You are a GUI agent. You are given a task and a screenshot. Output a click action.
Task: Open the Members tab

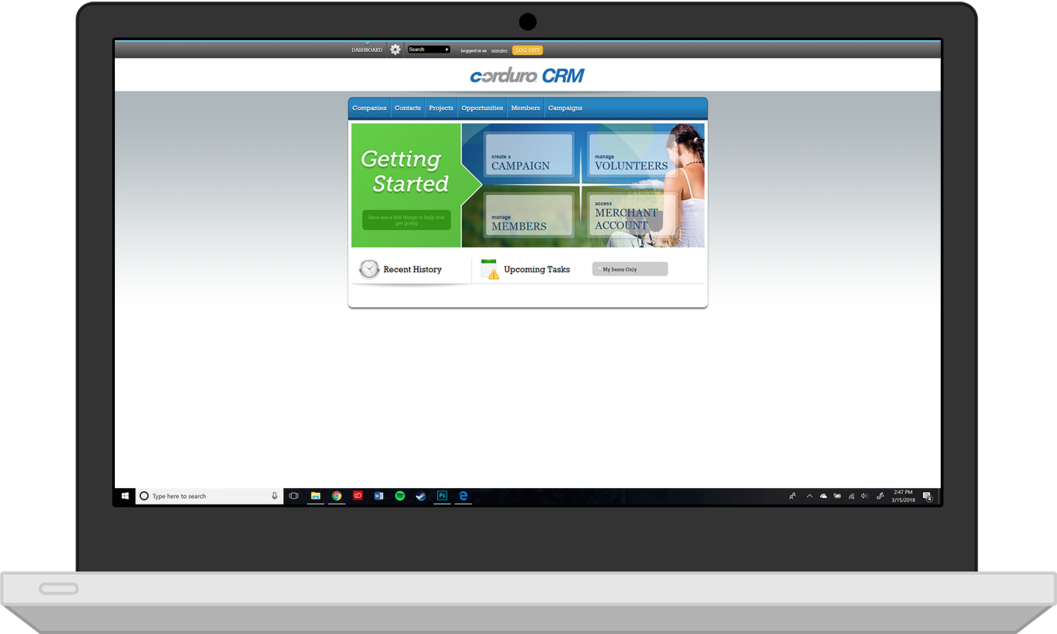526,108
